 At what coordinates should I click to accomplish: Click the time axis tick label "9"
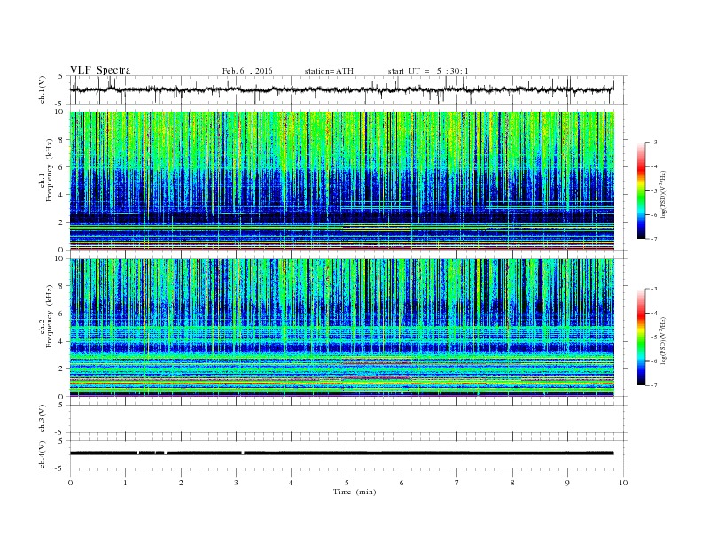click(567, 483)
